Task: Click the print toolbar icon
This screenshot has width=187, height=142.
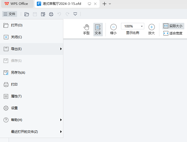Action: pyautogui.click(x=51, y=14)
